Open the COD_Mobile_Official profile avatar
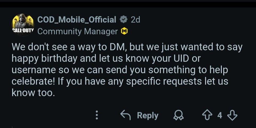The width and height of the screenshot is (256, 128). coord(23,25)
